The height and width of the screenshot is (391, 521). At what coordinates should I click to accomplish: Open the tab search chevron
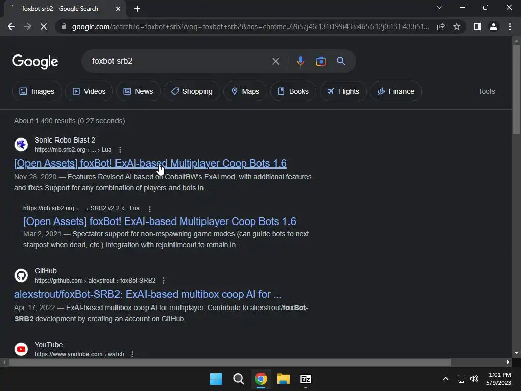click(439, 7)
